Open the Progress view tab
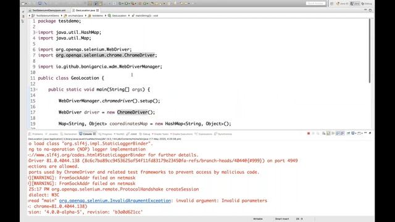The height and width of the screenshot is (222, 395). [106, 134]
